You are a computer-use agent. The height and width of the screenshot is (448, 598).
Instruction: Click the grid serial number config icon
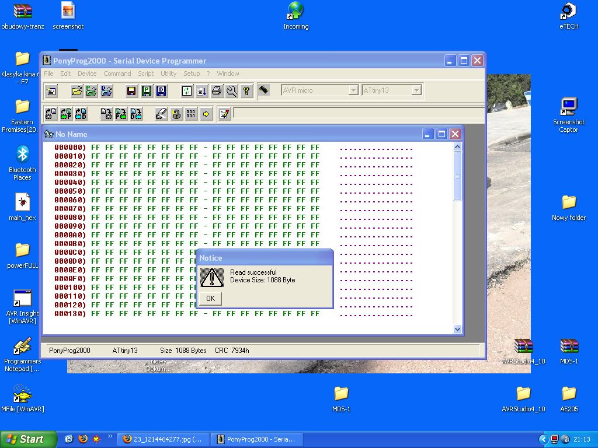click(x=191, y=114)
